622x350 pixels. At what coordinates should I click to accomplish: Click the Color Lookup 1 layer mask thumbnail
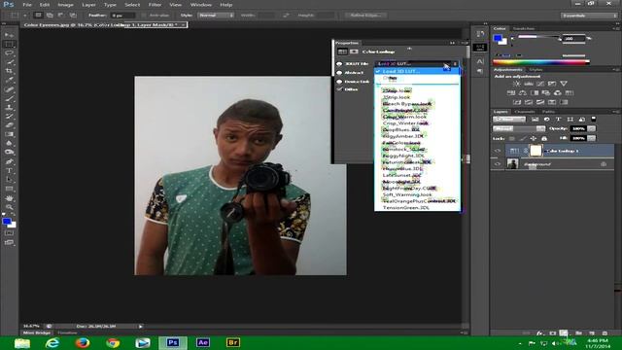coord(536,151)
